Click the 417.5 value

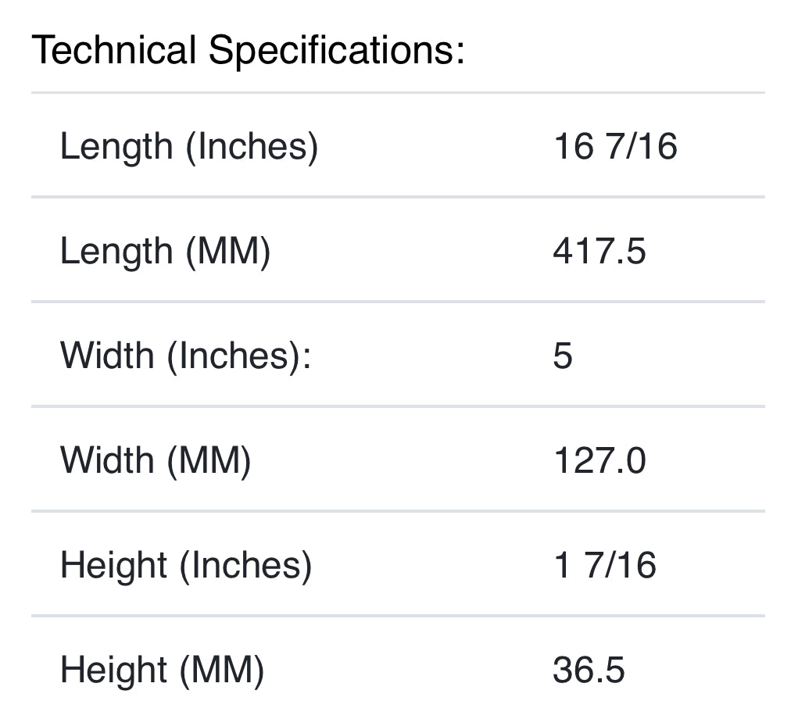[x=599, y=251]
